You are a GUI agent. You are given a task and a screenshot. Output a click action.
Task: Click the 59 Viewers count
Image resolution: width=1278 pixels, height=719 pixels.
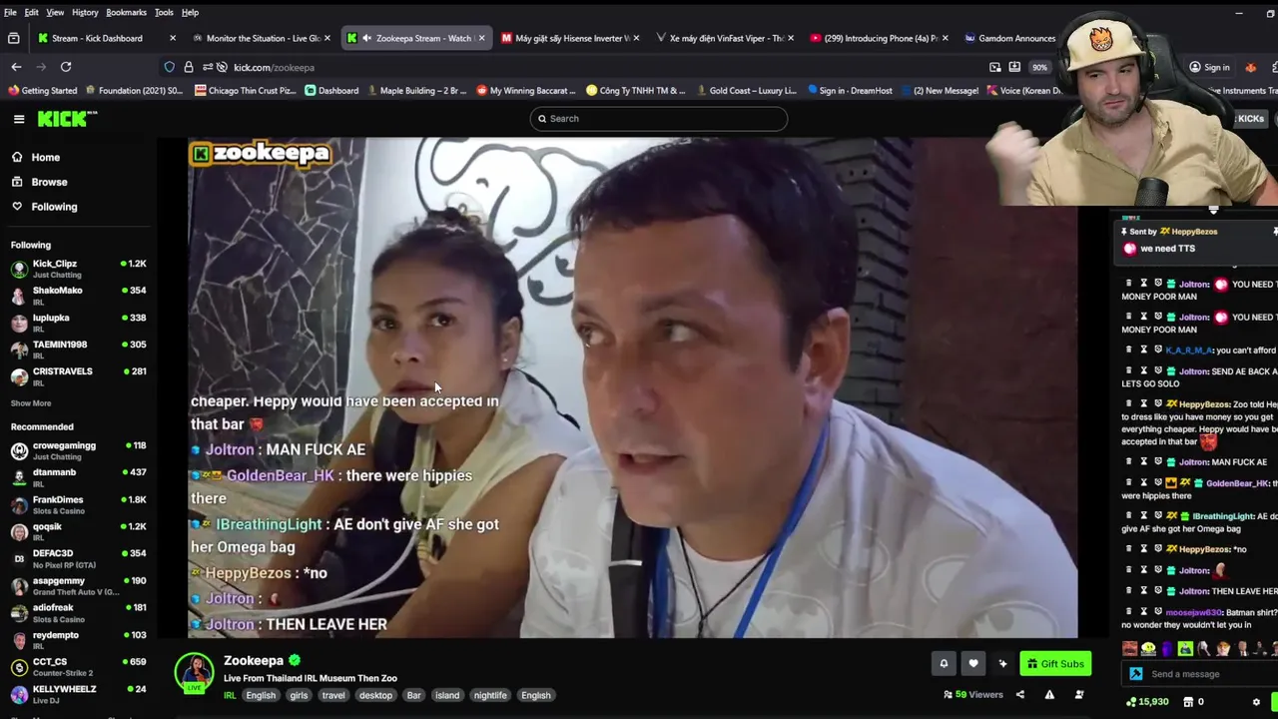click(x=972, y=695)
